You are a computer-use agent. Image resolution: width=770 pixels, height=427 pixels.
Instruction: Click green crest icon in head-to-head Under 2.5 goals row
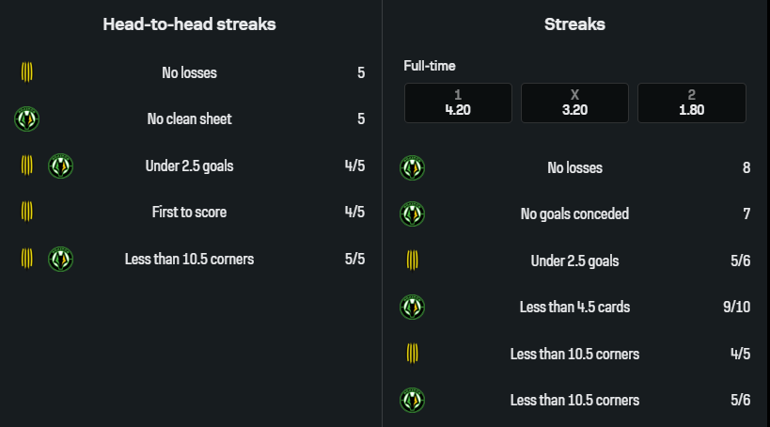(60, 166)
